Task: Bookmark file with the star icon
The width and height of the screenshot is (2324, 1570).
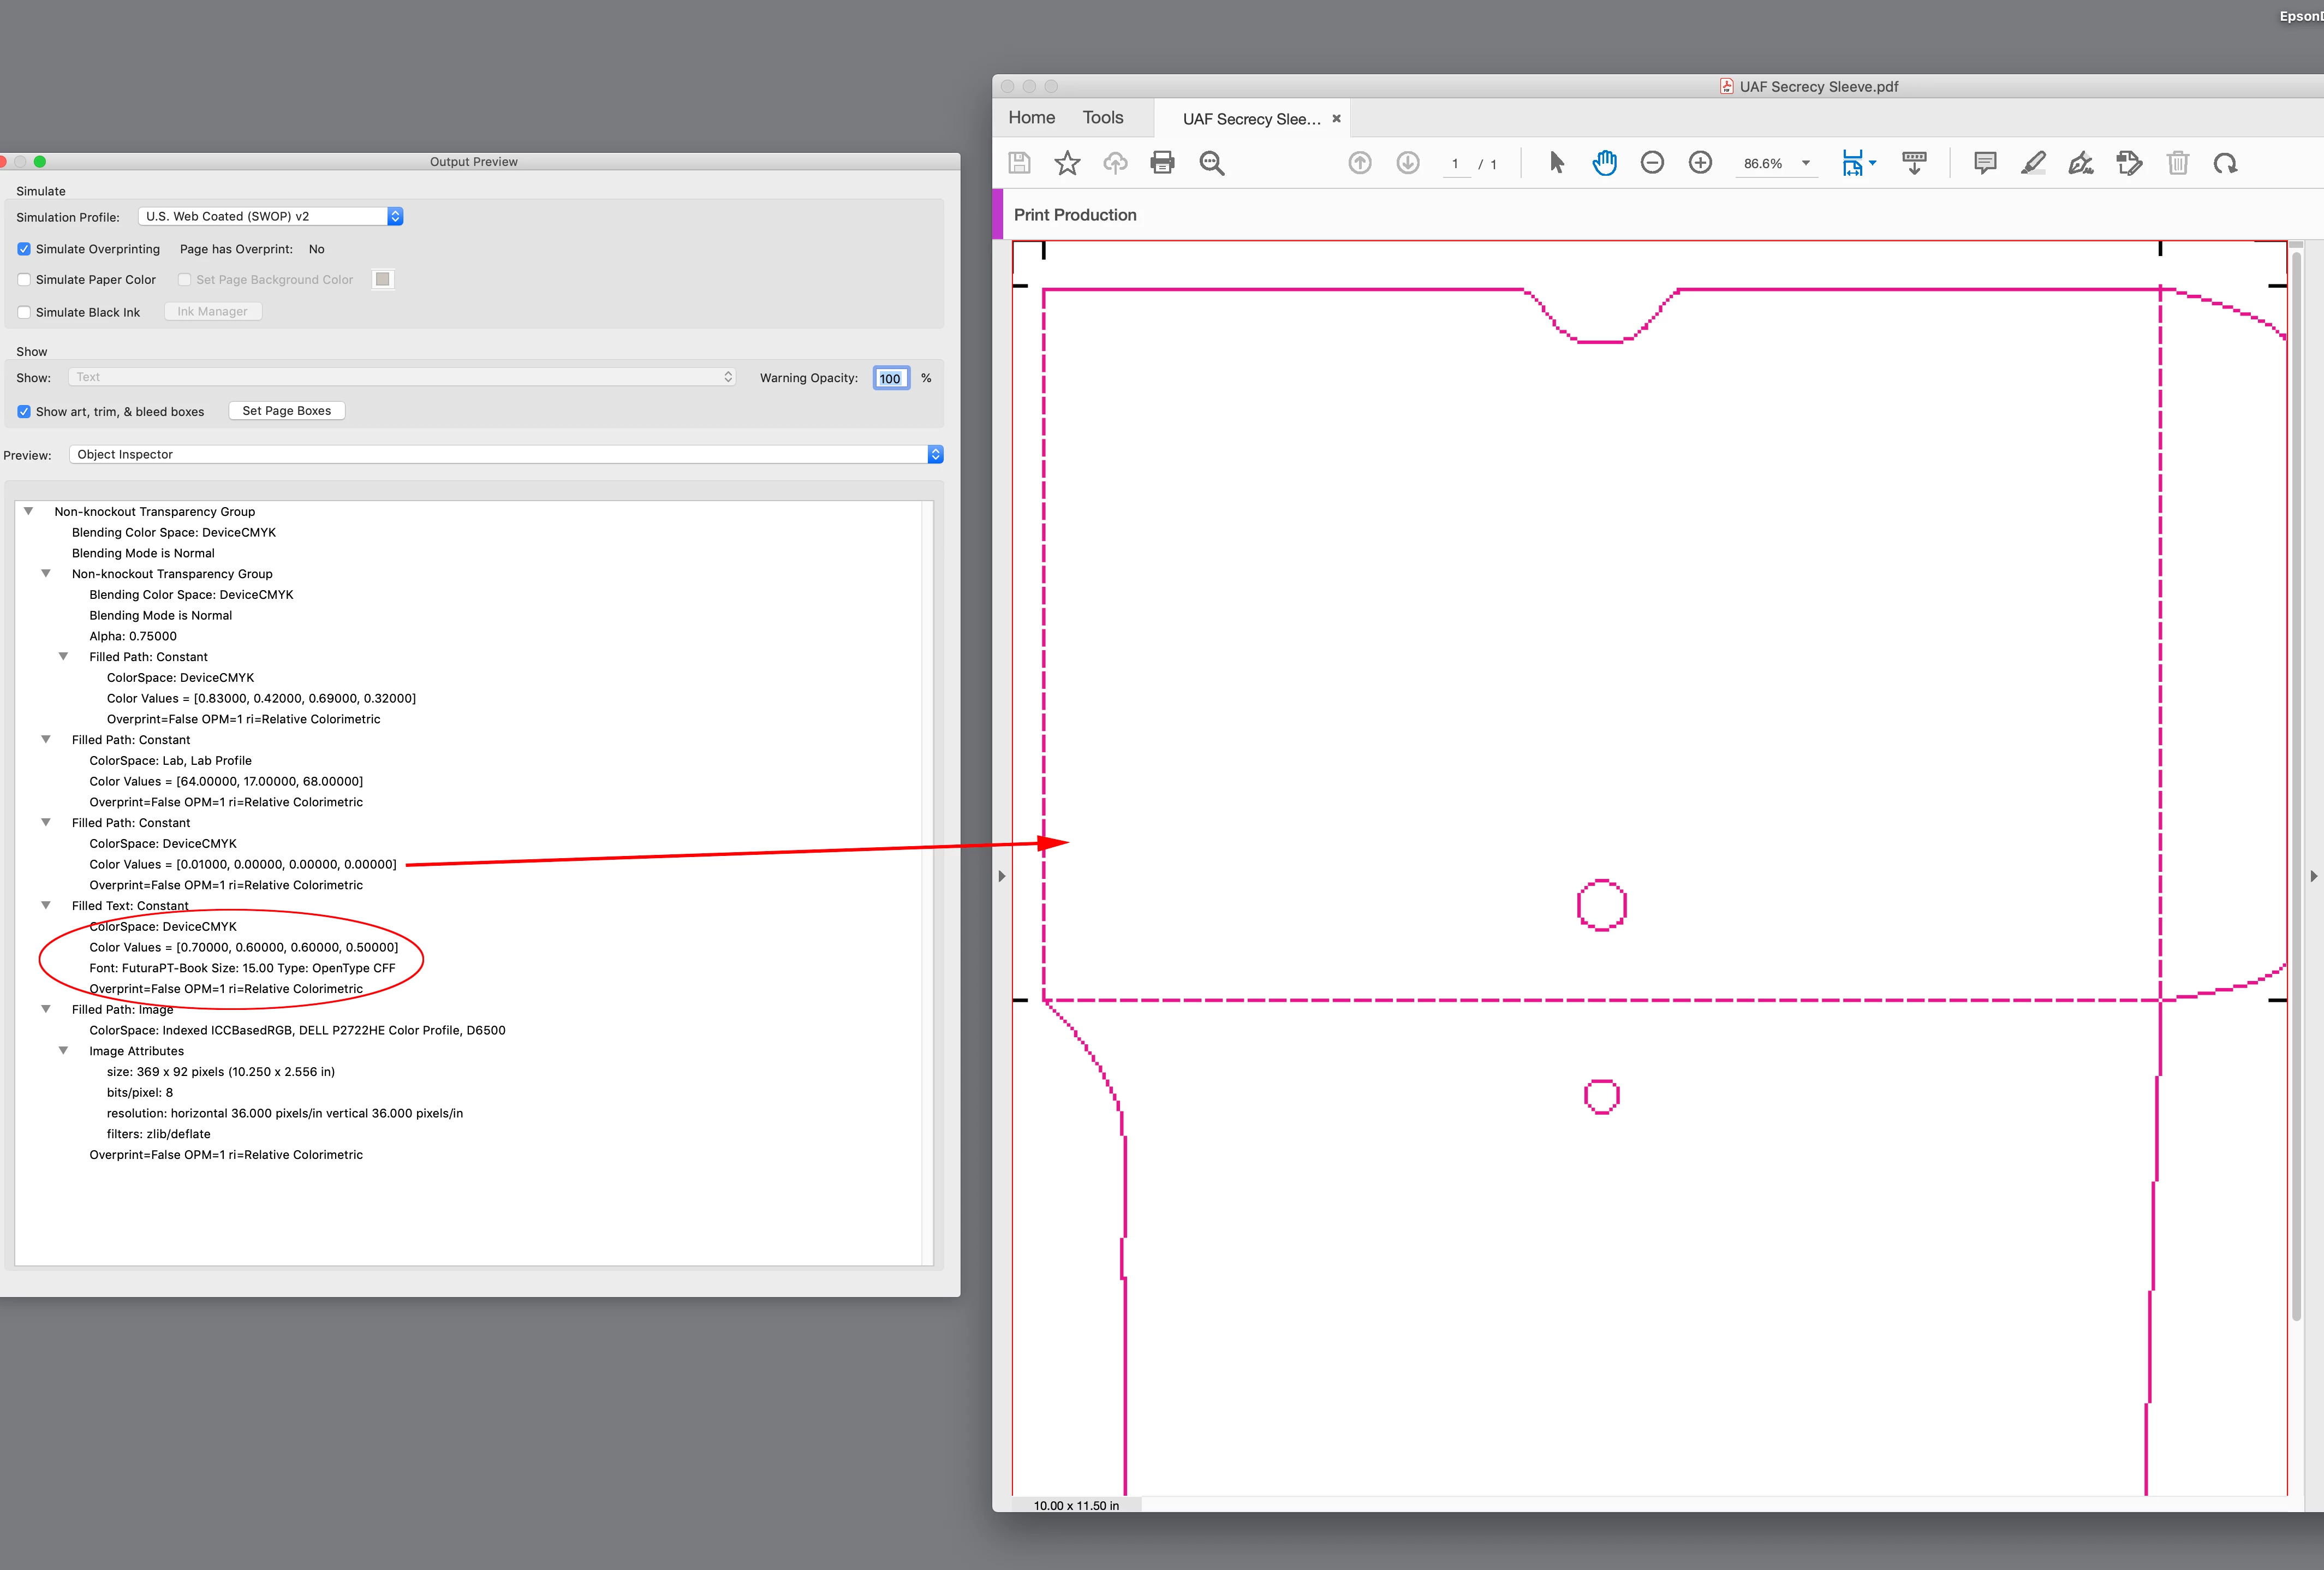Action: pyautogui.click(x=1067, y=163)
